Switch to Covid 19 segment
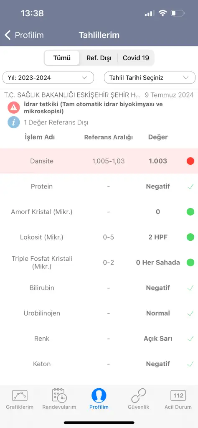Image resolution: width=198 pixels, height=428 pixels. [x=136, y=58]
